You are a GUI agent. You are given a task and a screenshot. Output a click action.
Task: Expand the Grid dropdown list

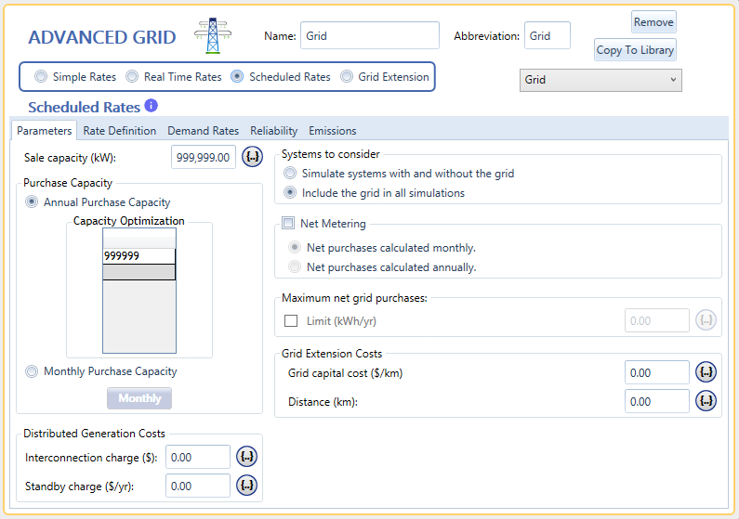[x=600, y=80]
